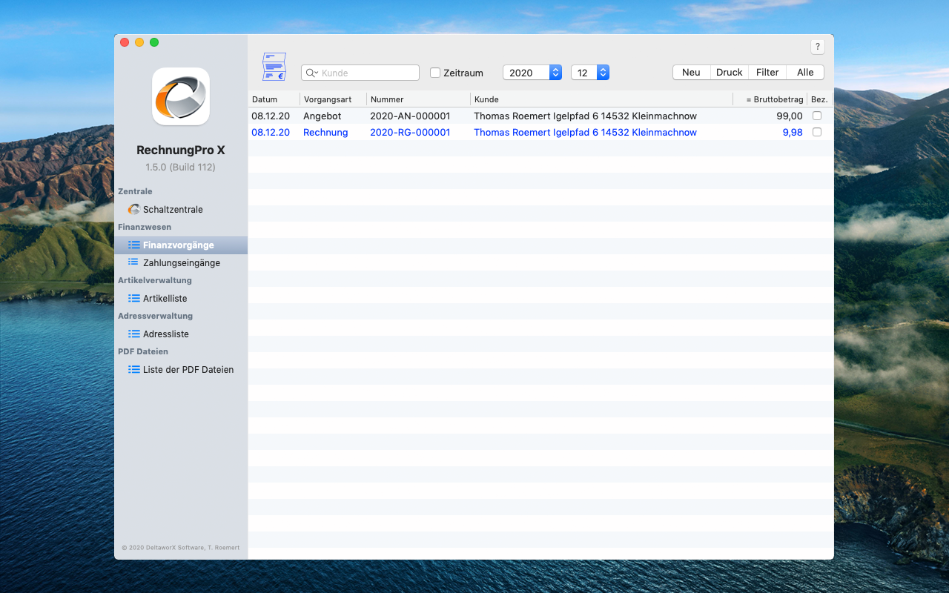Open the Filter button
The height and width of the screenshot is (593, 949).
767,73
